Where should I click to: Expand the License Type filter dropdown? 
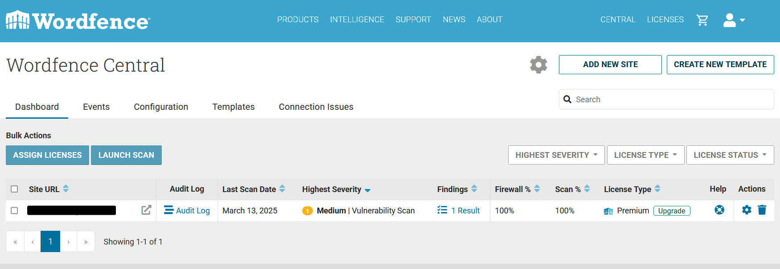(x=645, y=155)
